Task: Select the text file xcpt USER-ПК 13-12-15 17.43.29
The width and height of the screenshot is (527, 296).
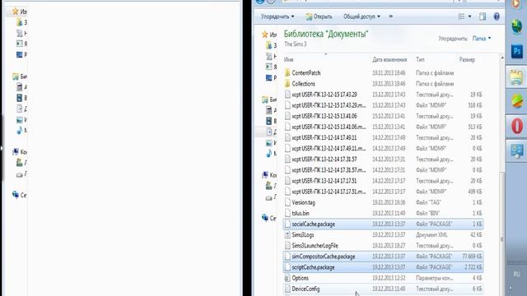Action: point(383,95)
